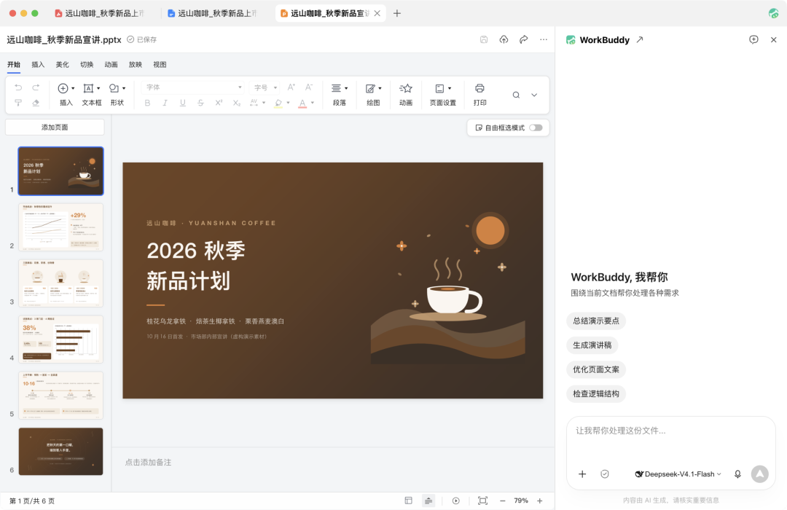This screenshot has width=787, height=510.
Task: Select slide 4 thumbnail with 38%
Action: 60,340
